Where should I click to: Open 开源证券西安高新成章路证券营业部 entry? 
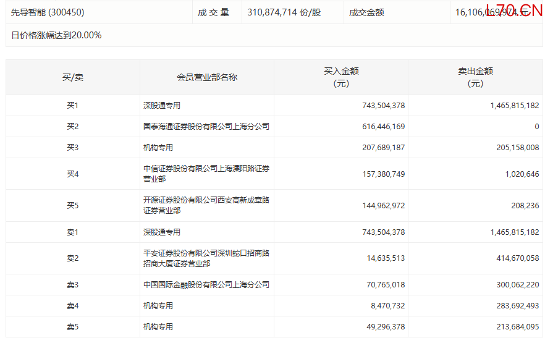[x=206, y=205]
